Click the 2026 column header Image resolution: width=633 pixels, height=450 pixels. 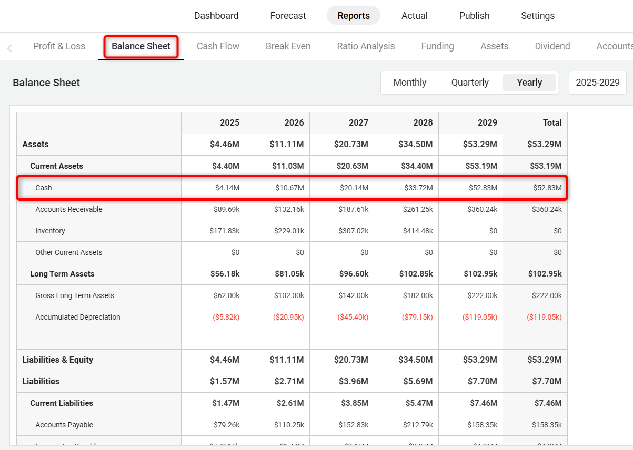click(x=294, y=122)
